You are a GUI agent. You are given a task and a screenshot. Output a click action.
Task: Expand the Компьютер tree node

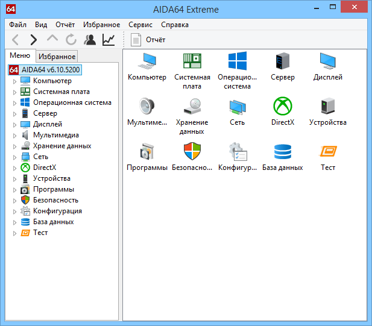pyautogui.click(x=15, y=81)
